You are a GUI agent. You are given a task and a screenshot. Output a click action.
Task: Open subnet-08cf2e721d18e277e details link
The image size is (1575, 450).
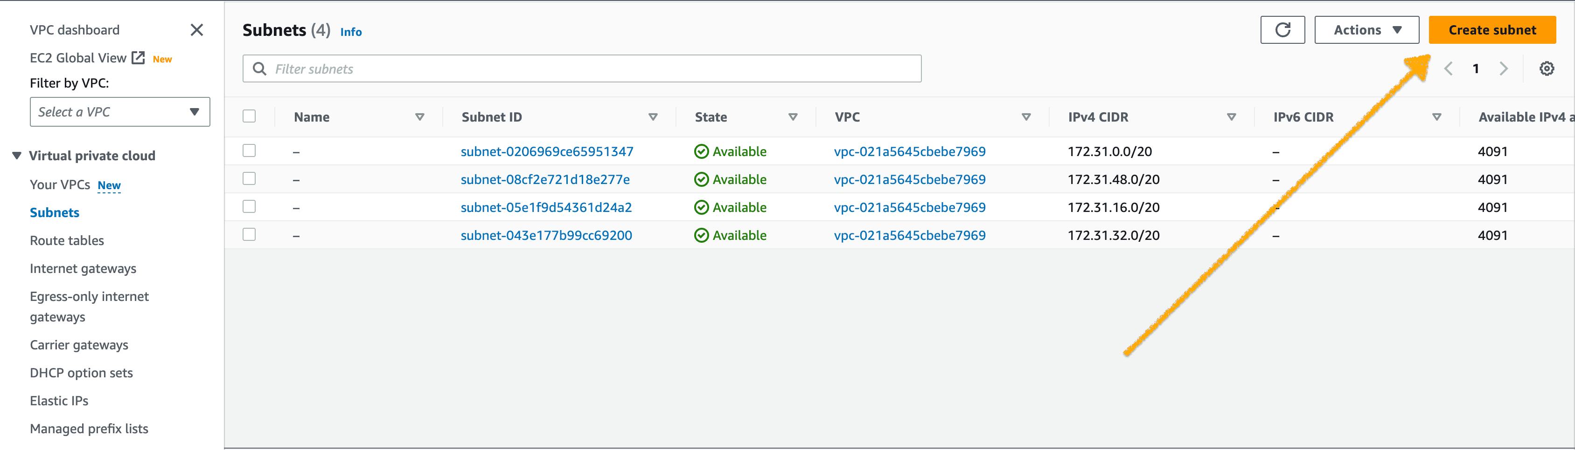545,179
